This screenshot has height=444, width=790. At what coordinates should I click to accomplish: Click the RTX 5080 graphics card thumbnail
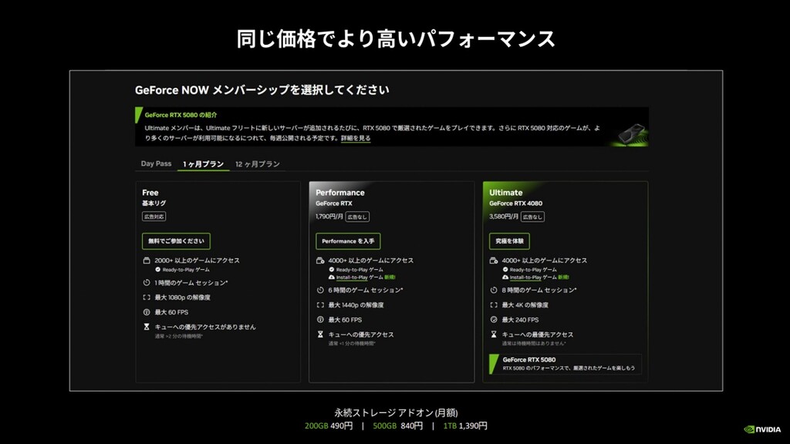(631, 134)
